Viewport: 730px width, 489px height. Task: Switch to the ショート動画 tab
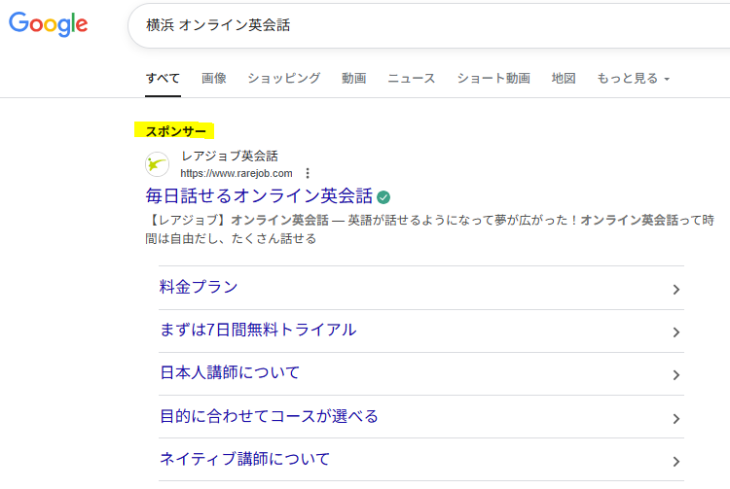tap(493, 79)
